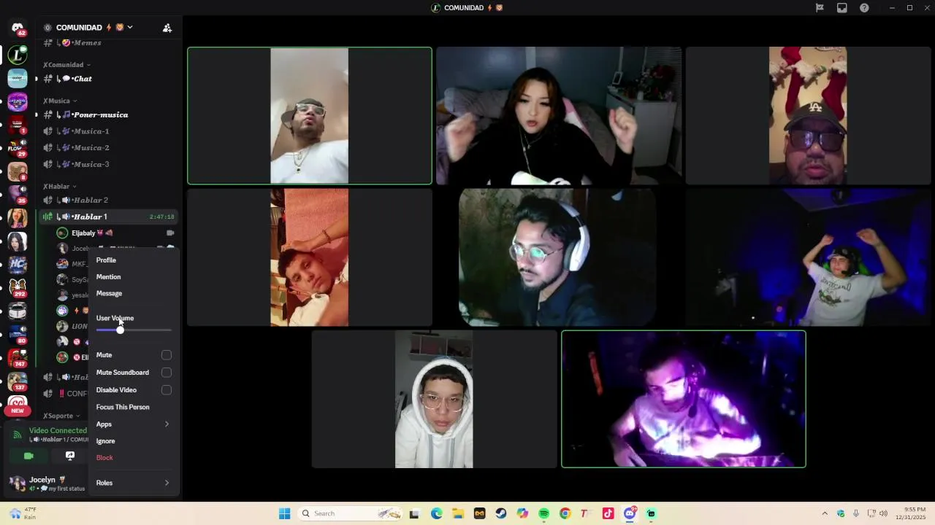This screenshot has height=525, width=935.
Task: Collapse the Soporte channel category
Action: click(x=61, y=416)
